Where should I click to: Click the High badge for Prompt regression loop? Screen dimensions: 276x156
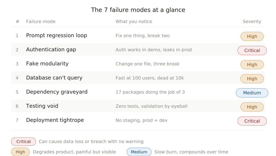[252, 37]
